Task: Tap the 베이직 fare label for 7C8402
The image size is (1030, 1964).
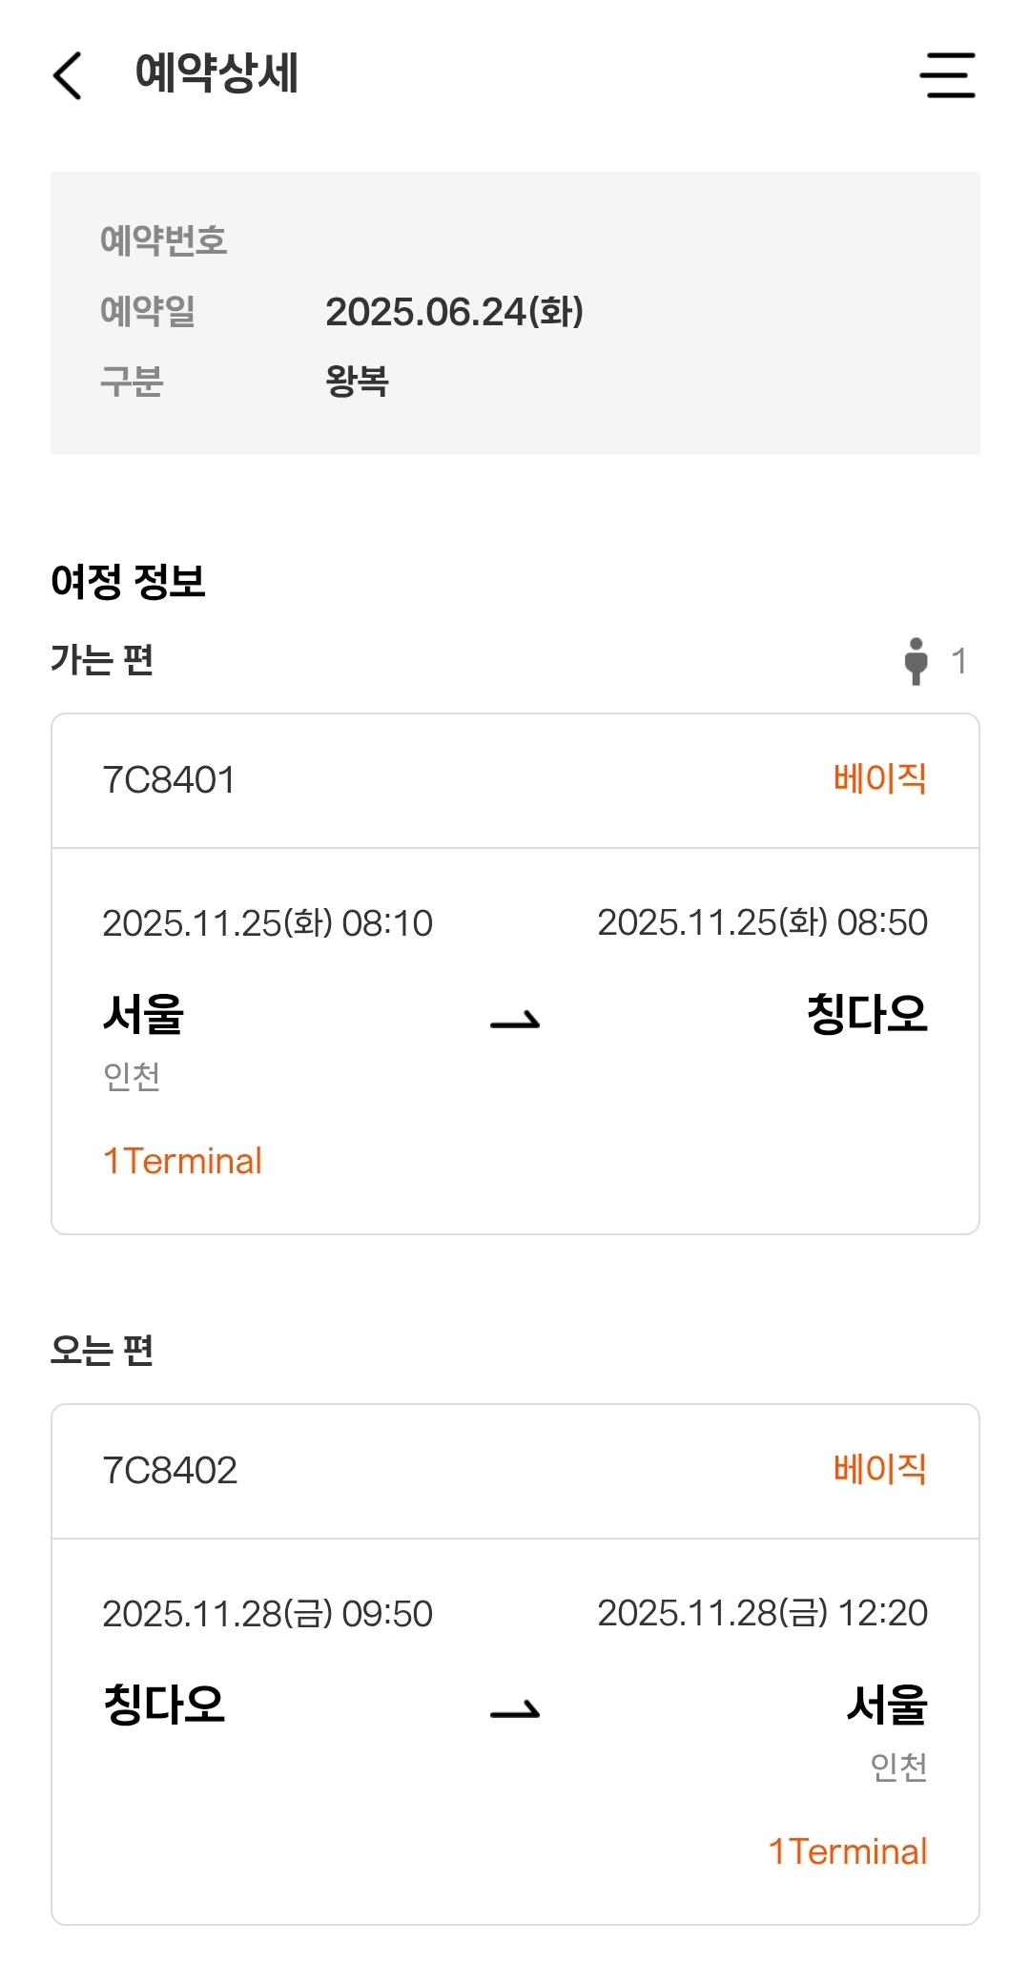Action: click(x=879, y=1469)
